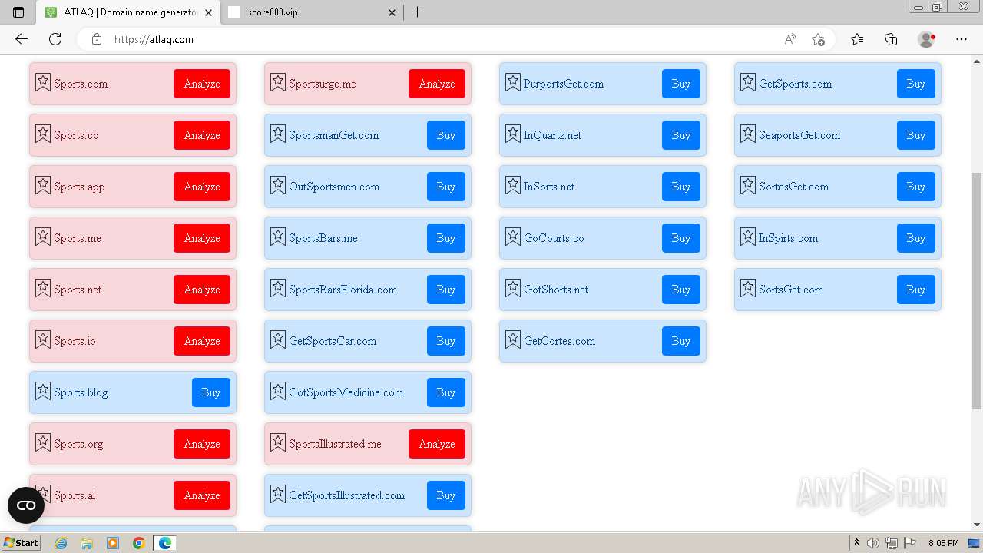The width and height of the screenshot is (983, 553).
Task: Open the volume speaker tray icon
Action: coord(873,543)
